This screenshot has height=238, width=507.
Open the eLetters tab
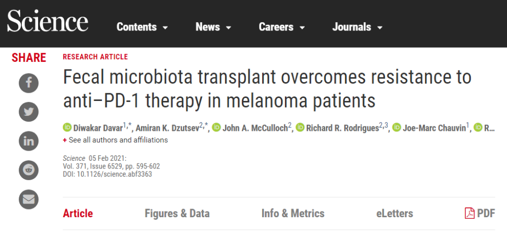394,214
